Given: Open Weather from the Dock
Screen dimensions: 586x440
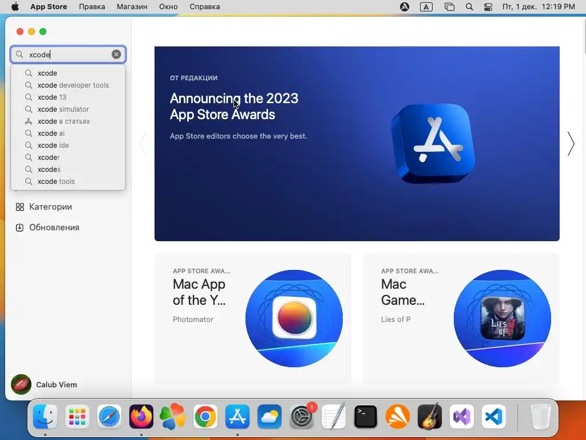Looking at the screenshot, I should pyautogui.click(x=270, y=417).
